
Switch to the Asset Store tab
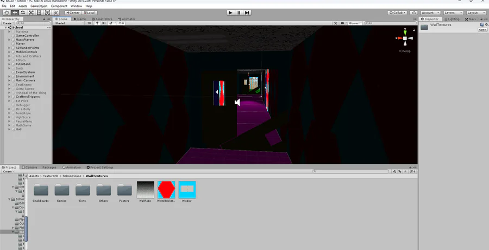[102, 19]
